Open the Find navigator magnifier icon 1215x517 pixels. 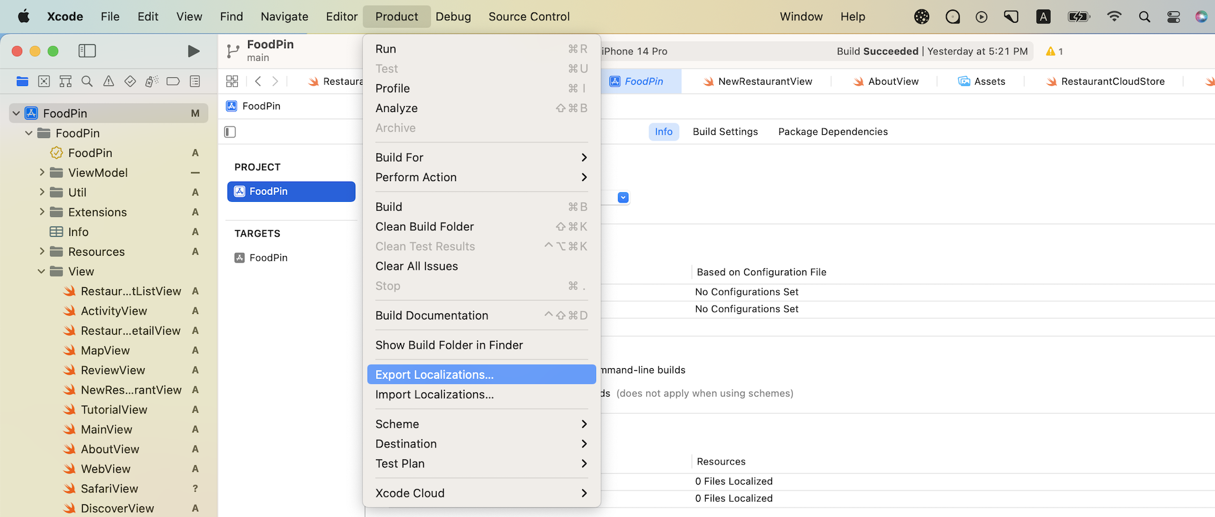click(x=87, y=81)
